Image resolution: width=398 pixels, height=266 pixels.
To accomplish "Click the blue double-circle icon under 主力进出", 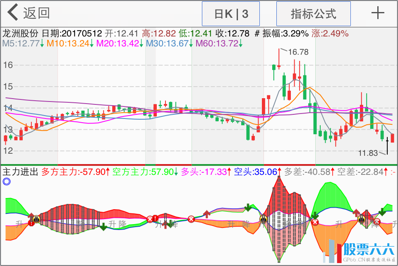I will click(x=6, y=181).
